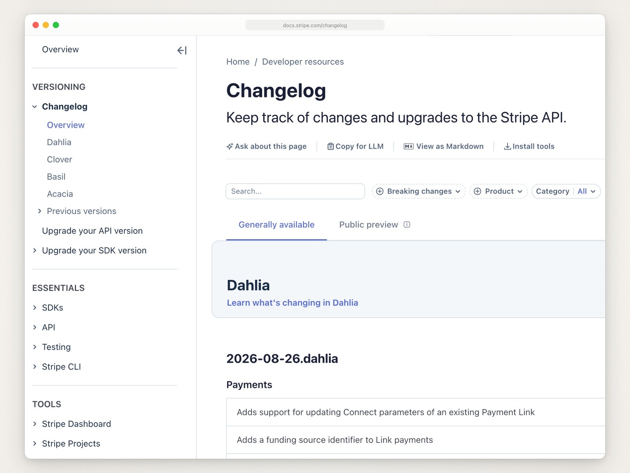Image resolution: width=630 pixels, height=473 pixels.
Task: Expand the Testing section chevron
Action: click(35, 347)
